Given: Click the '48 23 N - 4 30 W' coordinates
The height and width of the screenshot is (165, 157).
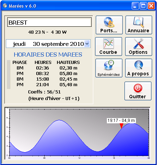Looking at the screenshot, I should coord(47,32).
